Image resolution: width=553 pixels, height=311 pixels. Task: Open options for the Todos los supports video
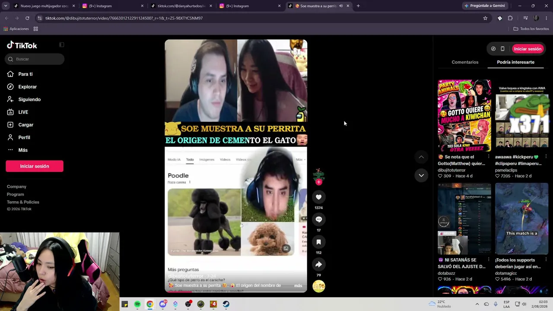click(x=546, y=260)
